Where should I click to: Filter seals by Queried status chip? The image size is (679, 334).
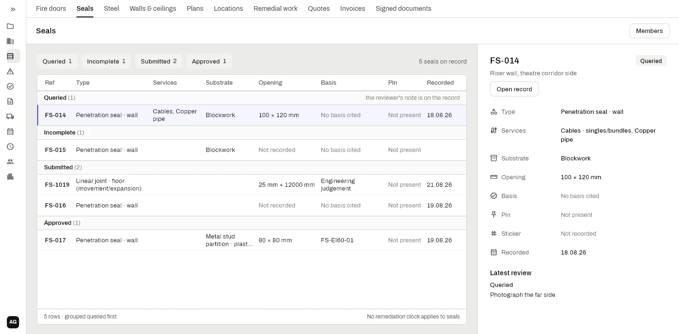57,61
